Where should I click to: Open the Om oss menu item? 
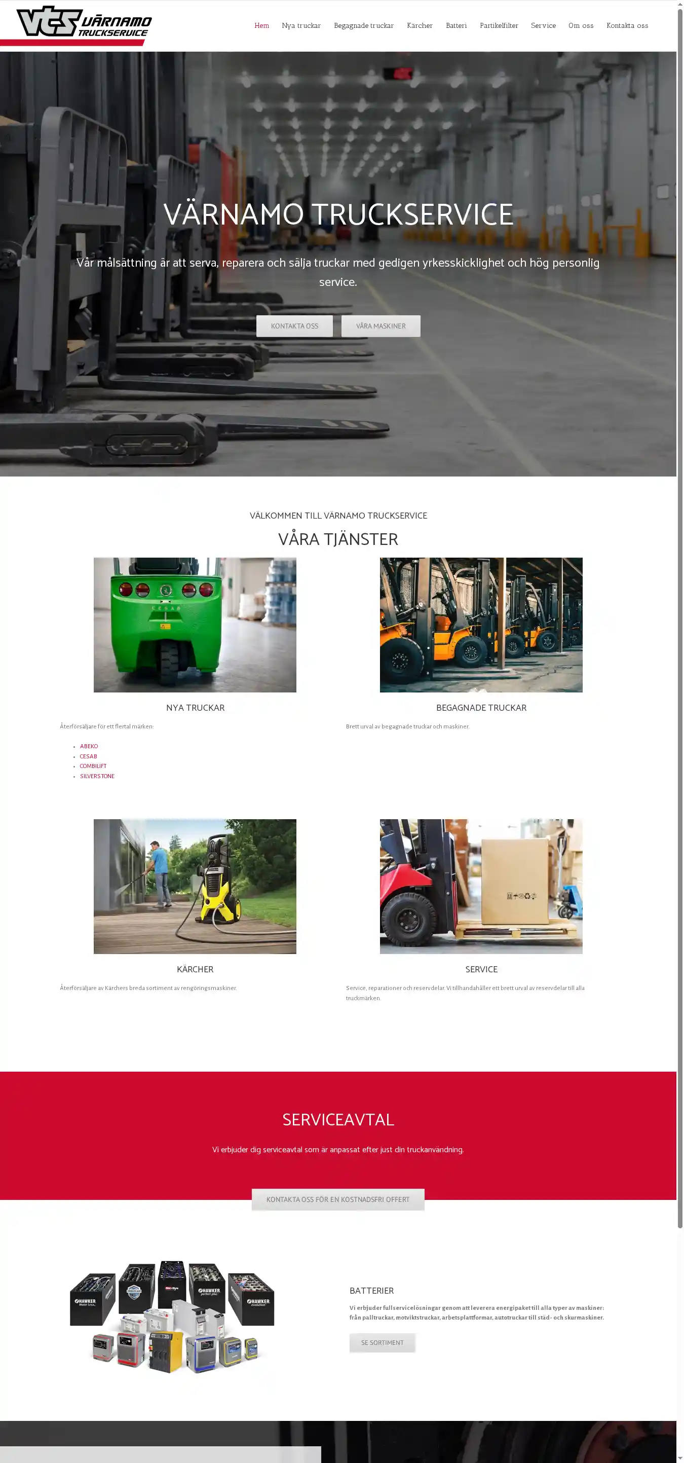point(580,25)
